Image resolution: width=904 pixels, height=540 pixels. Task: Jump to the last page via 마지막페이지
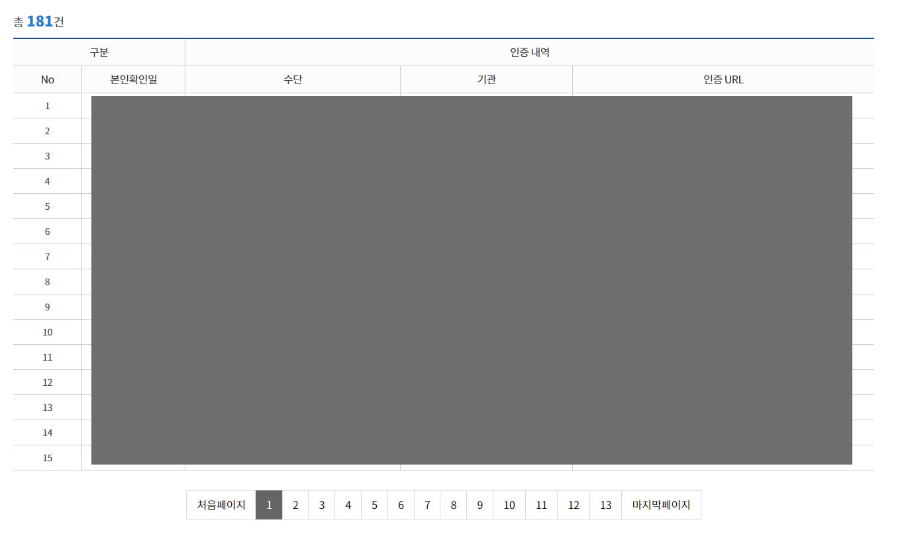(x=661, y=505)
